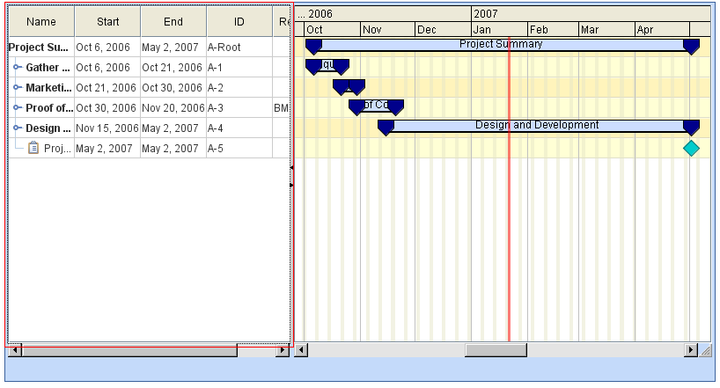The image size is (720, 388).
Task: Collapse the Marketi... task node toggle
Action: point(18,87)
